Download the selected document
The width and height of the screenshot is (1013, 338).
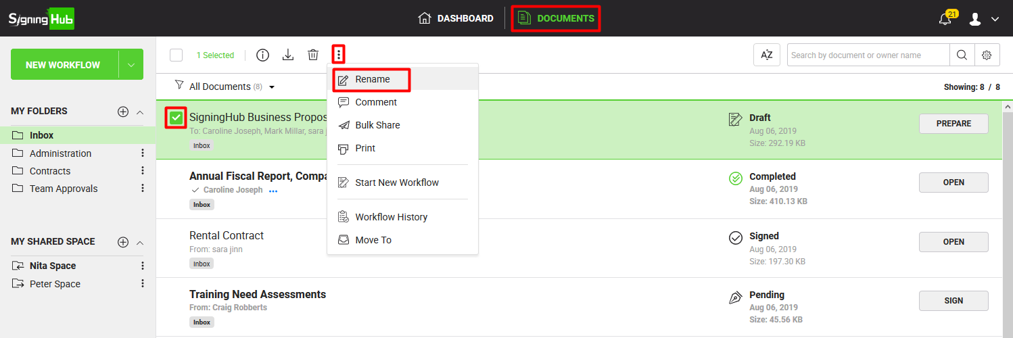(288, 55)
